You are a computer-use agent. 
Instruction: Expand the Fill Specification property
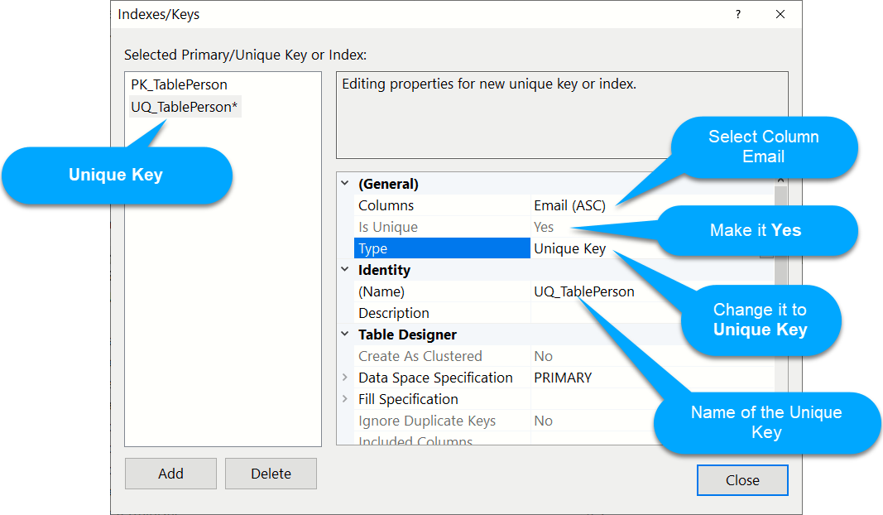pyautogui.click(x=345, y=399)
